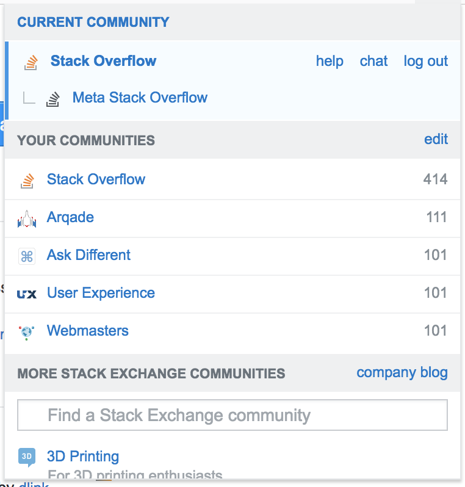This screenshot has height=487, width=465.
Task: Click the Your Communities heading
Action: point(85,140)
